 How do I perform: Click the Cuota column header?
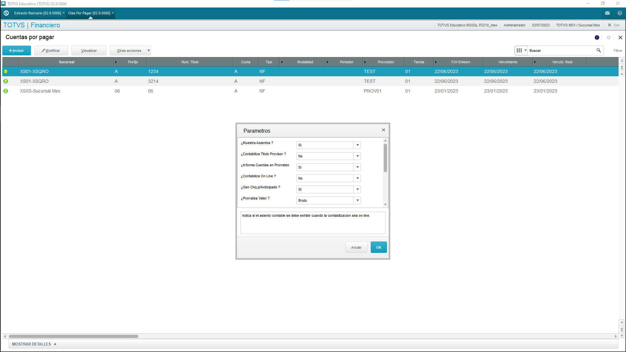pyautogui.click(x=246, y=62)
